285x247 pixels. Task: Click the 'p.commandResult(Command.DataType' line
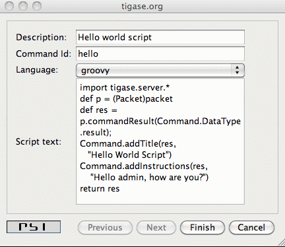[x=160, y=122]
